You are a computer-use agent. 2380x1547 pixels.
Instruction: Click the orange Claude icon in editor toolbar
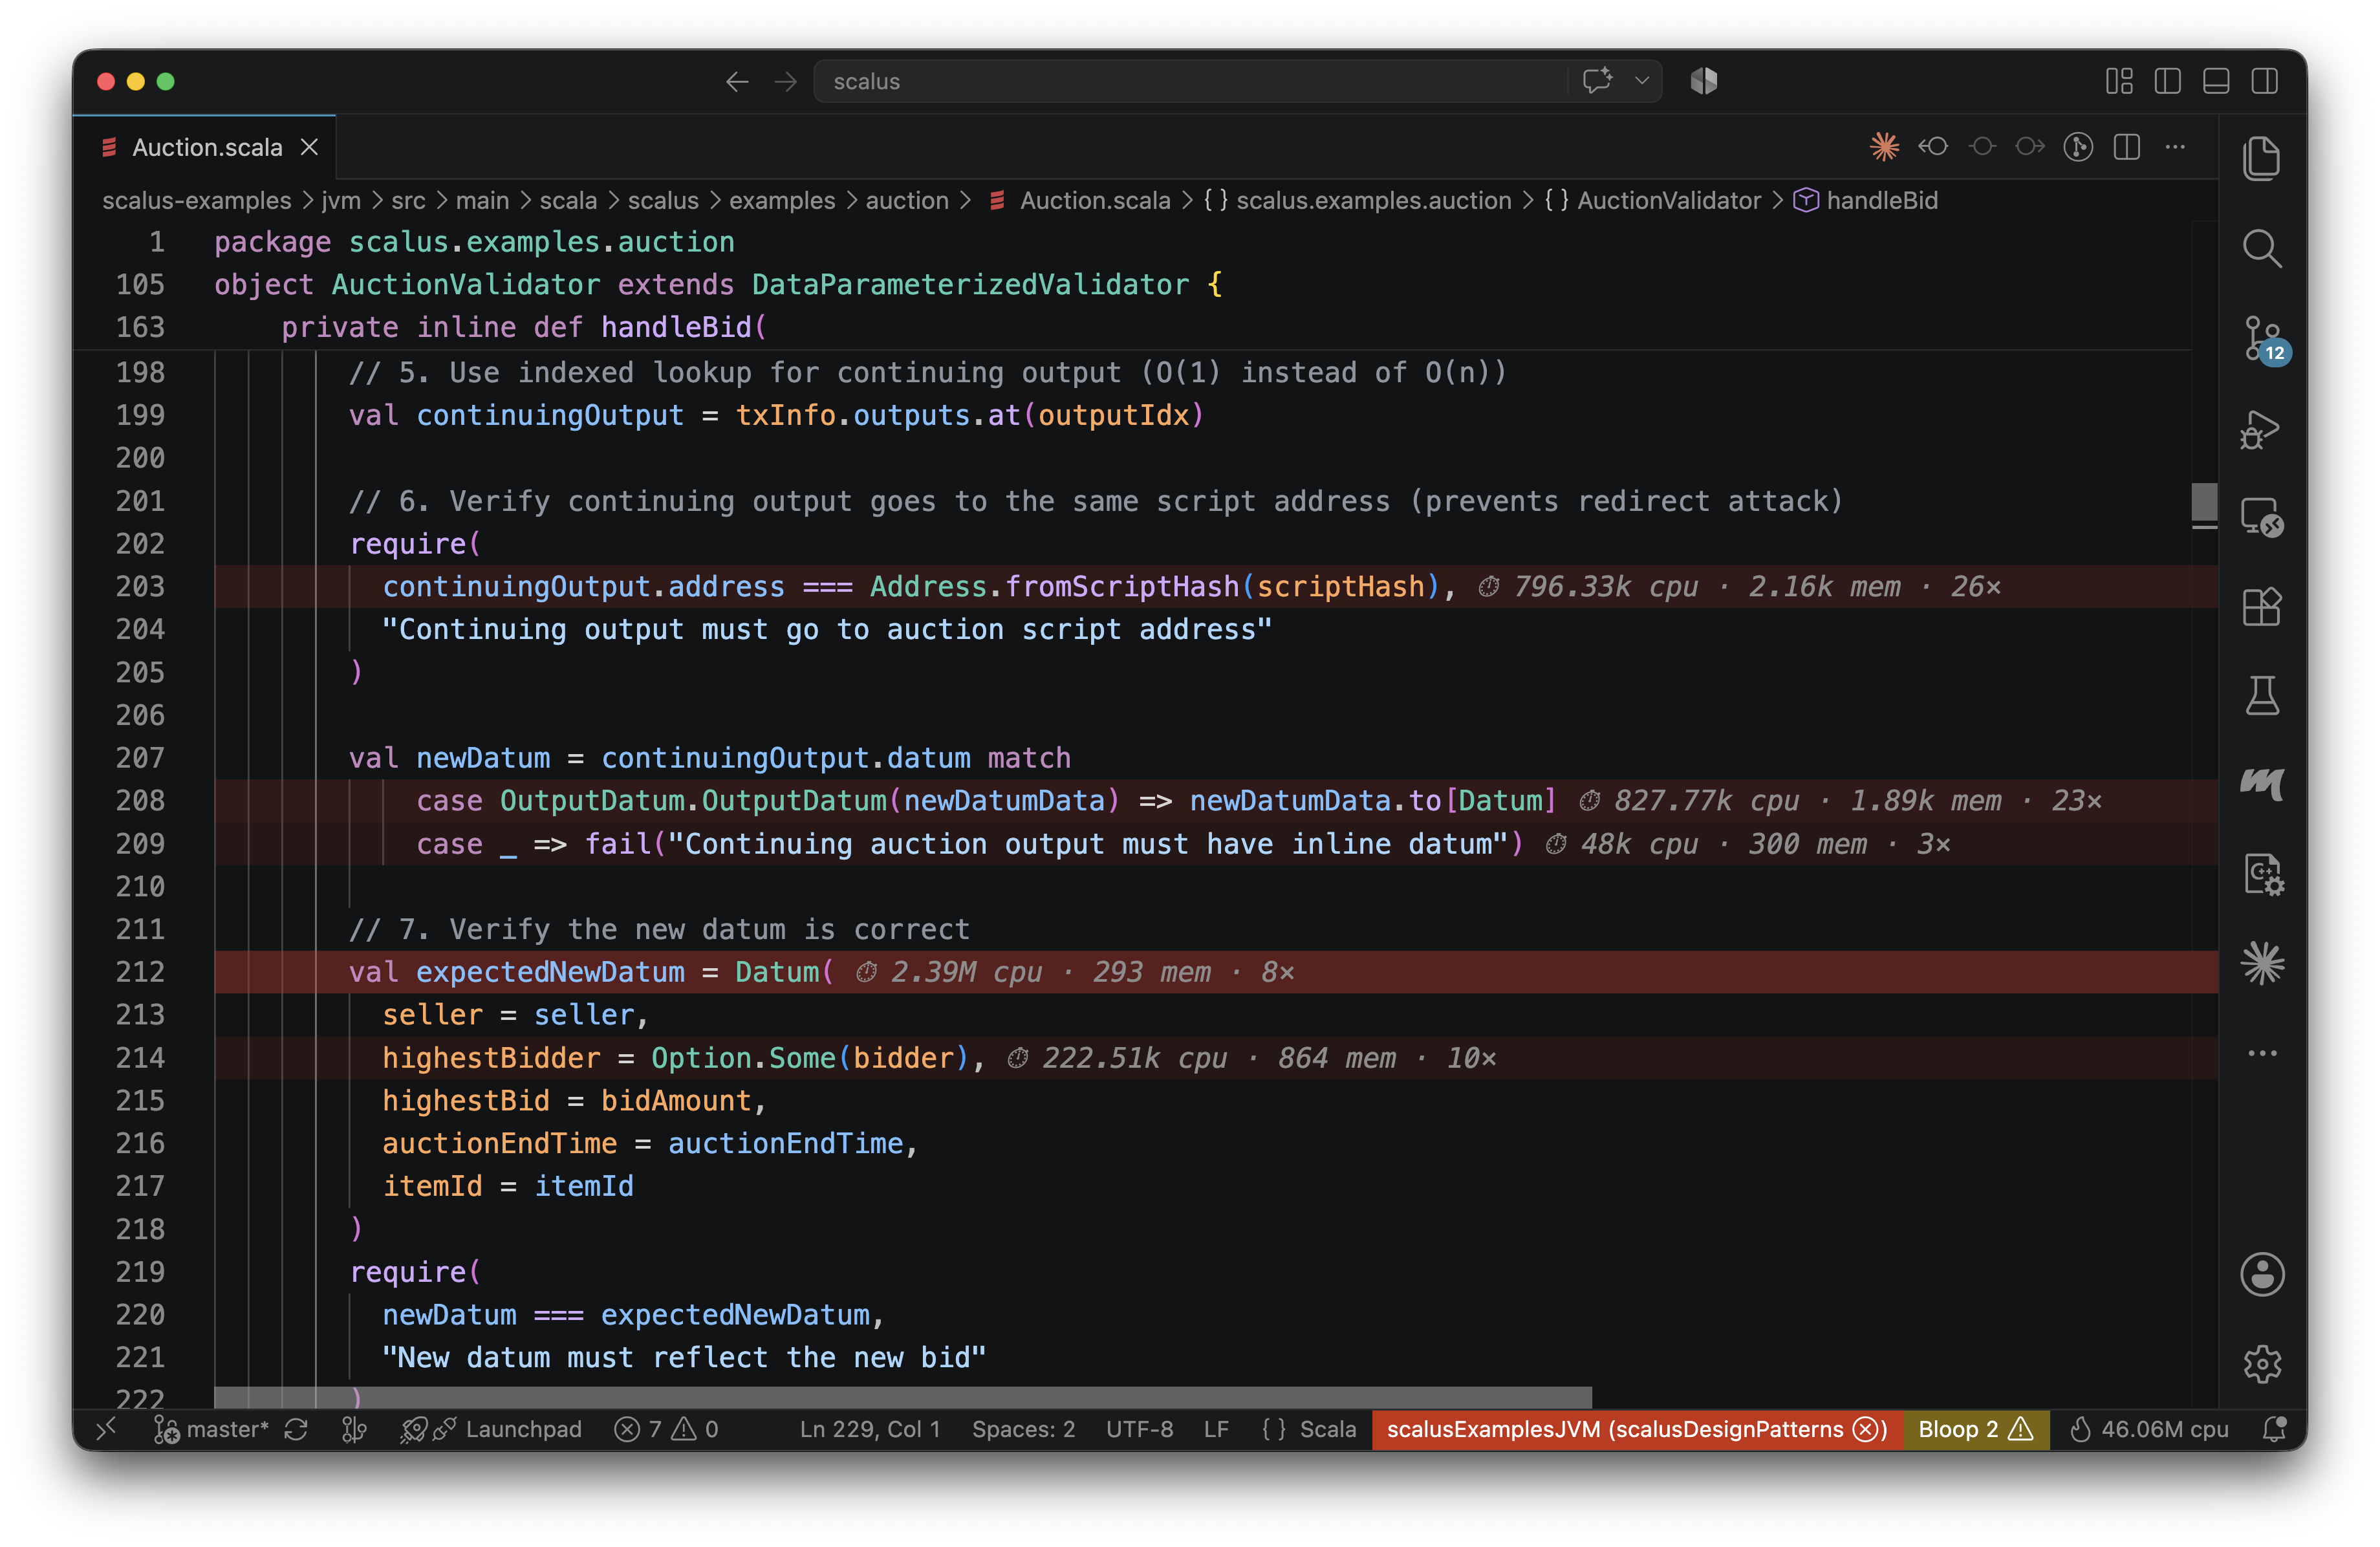pyautogui.click(x=1884, y=147)
